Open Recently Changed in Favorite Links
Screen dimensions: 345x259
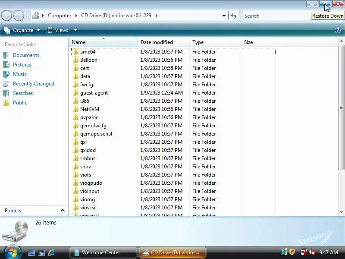click(34, 84)
